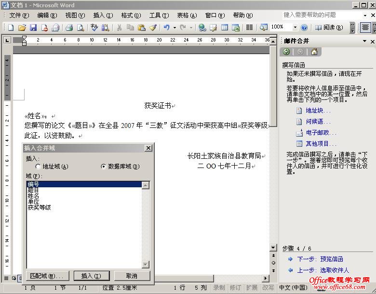
Task: Select the 地址域 radio button
Action: tap(38, 167)
